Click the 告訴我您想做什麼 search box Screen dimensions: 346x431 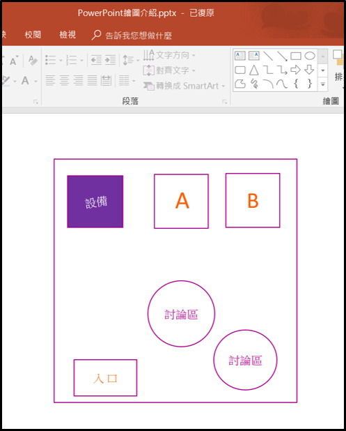132,35
